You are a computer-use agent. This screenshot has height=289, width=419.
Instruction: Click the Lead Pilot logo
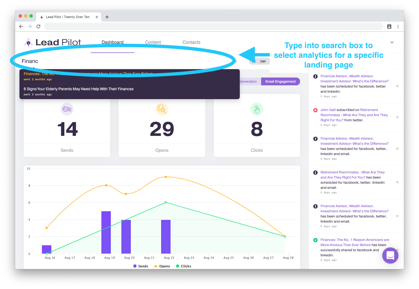tap(52, 42)
